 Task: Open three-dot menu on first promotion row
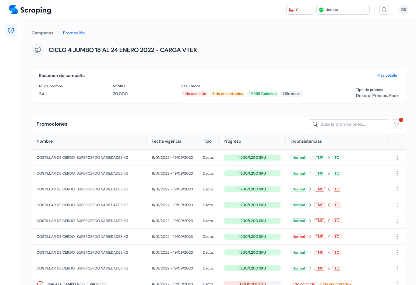(x=397, y=158)
